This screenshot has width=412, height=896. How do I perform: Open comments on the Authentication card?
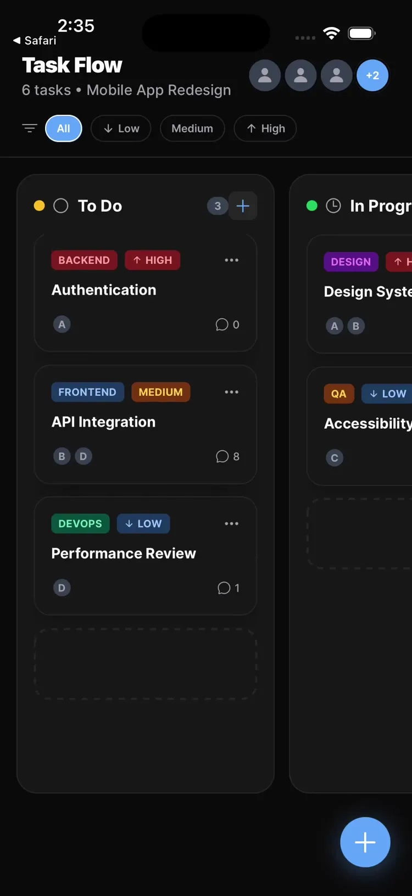pyautogui.click(x=227, y=324)
